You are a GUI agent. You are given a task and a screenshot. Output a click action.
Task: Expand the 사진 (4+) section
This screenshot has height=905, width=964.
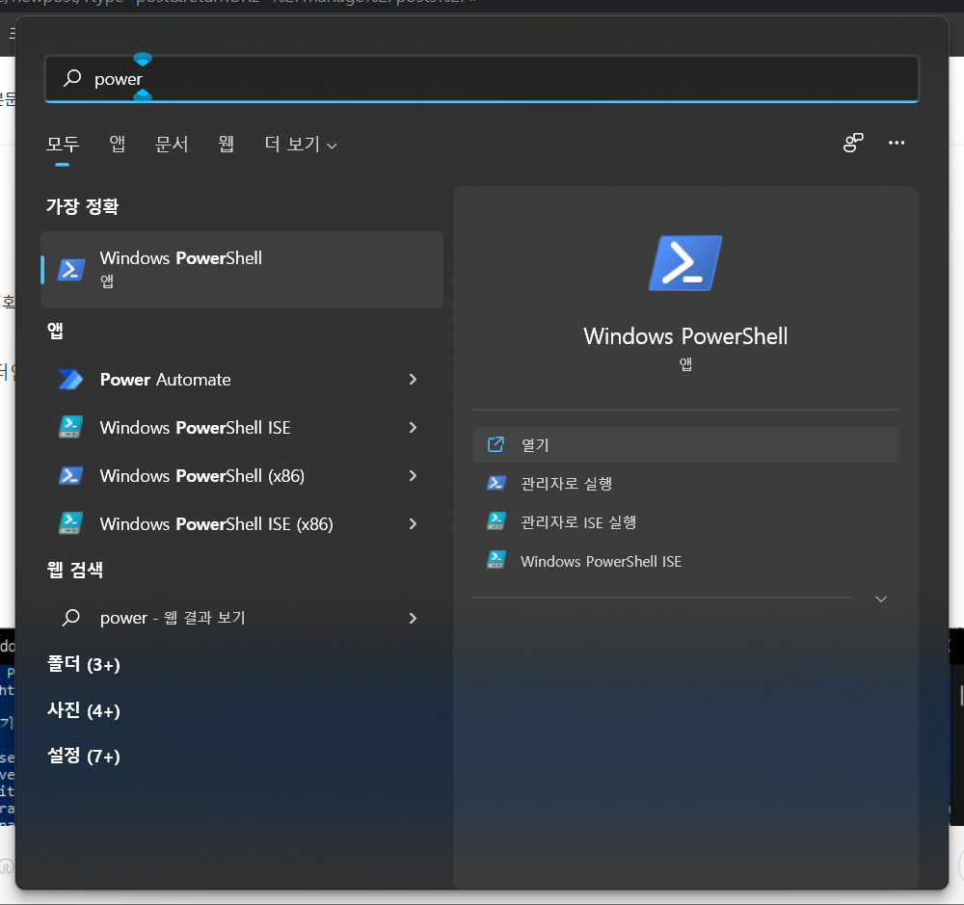pos(84,710)
